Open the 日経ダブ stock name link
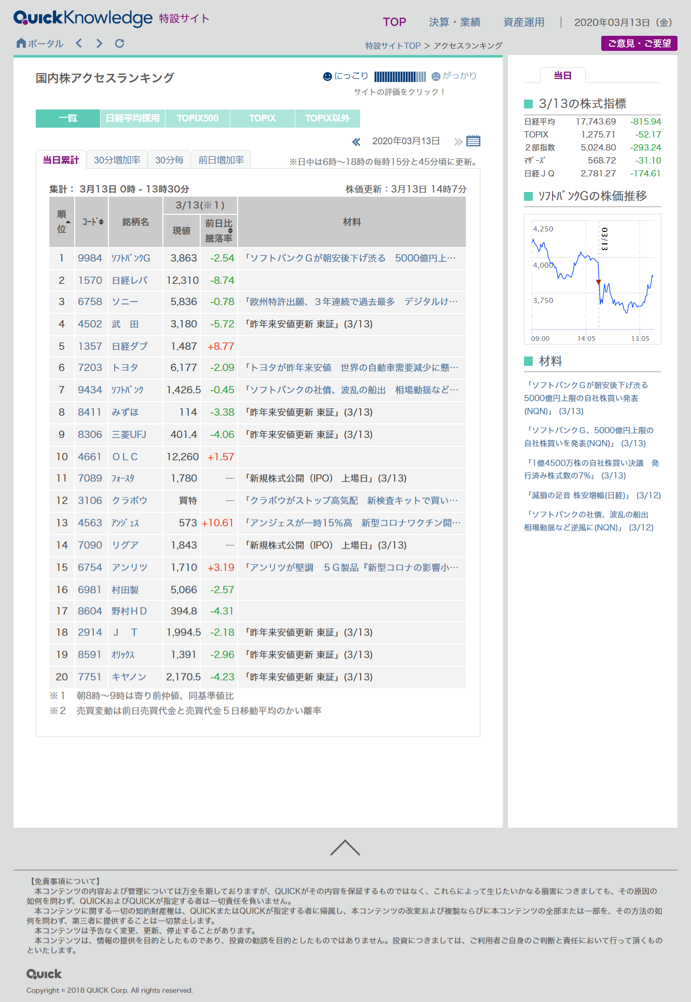 tap(130, 346)
